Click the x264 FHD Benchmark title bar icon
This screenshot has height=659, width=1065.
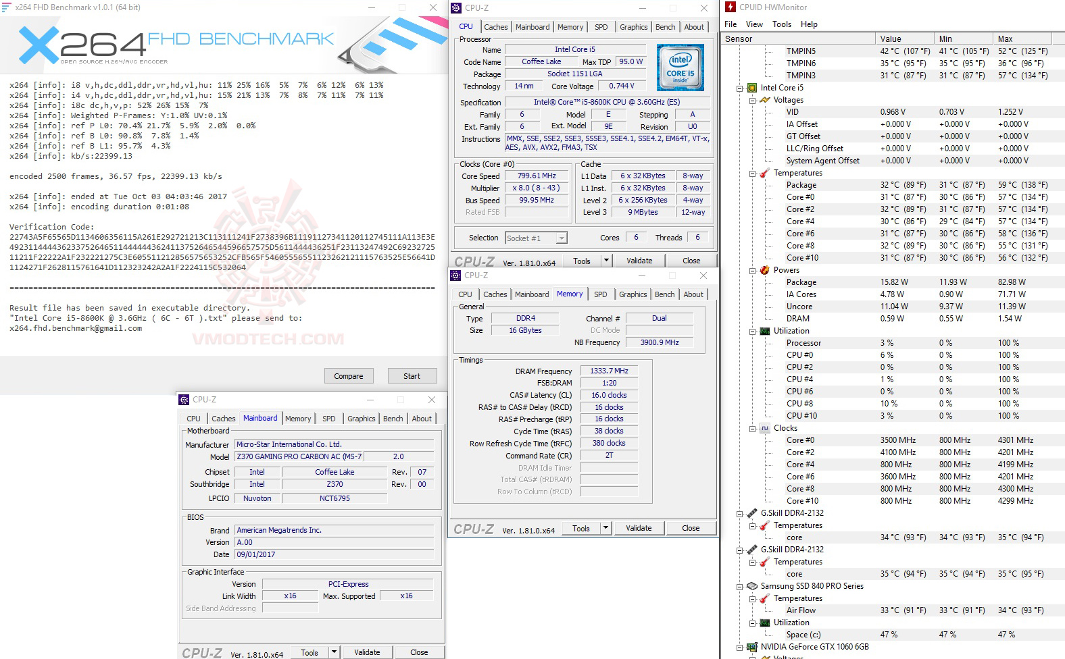click(x=6, y=7)
